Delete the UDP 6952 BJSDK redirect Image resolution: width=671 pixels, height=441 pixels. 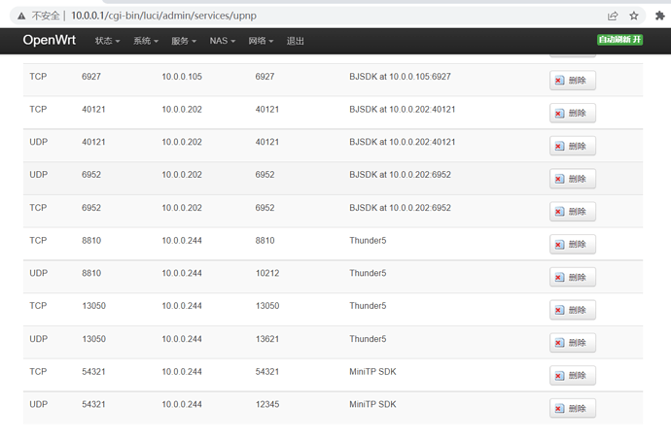tap(572, 179)
